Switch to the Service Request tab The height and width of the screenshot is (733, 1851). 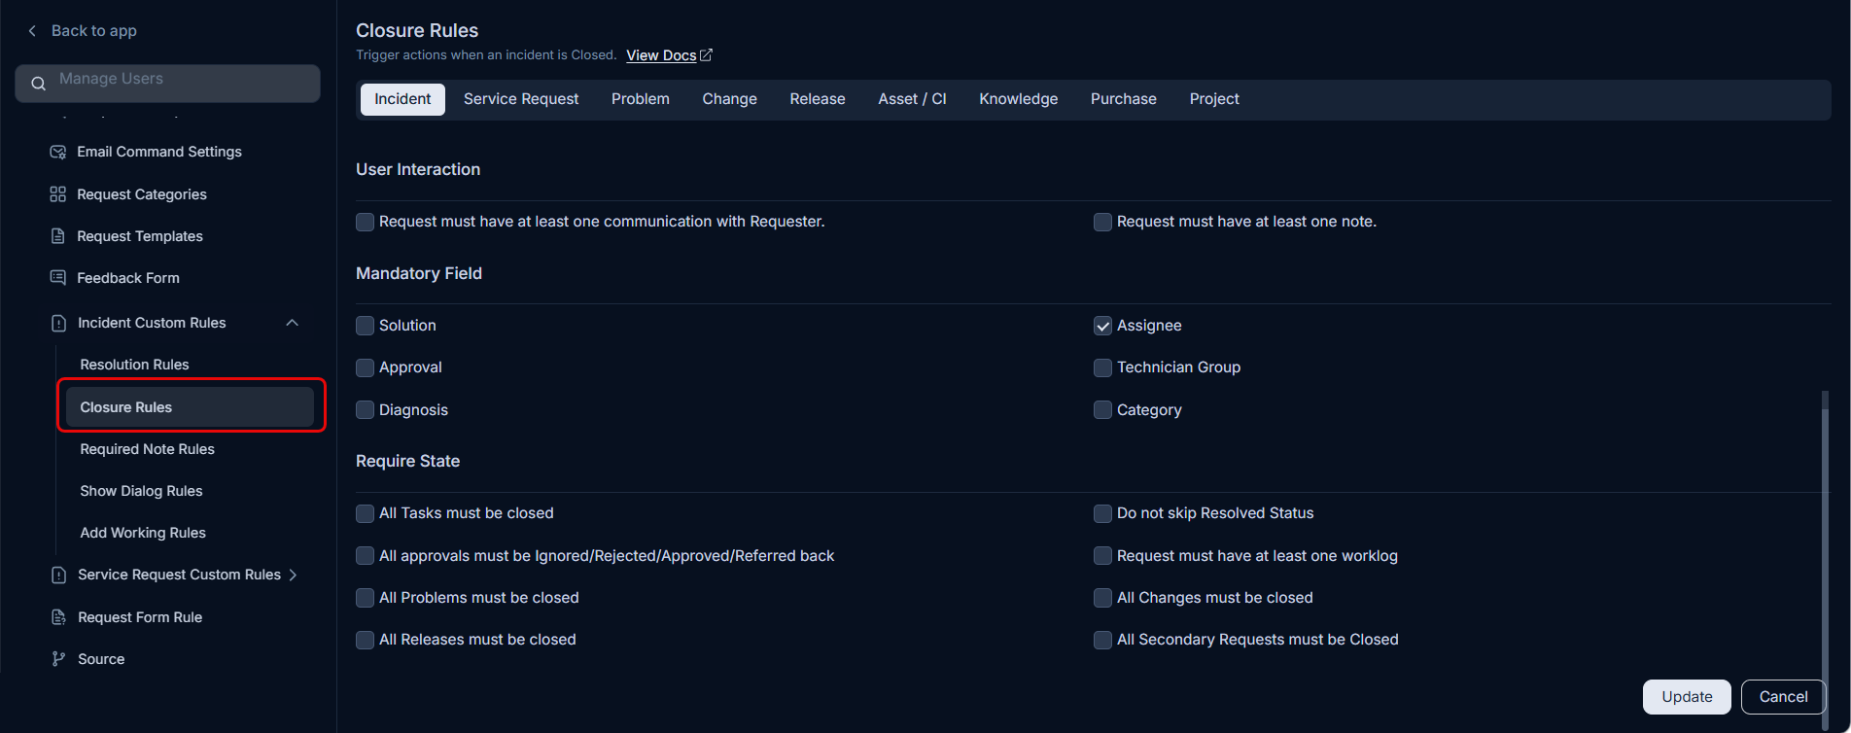coord(521,99)
